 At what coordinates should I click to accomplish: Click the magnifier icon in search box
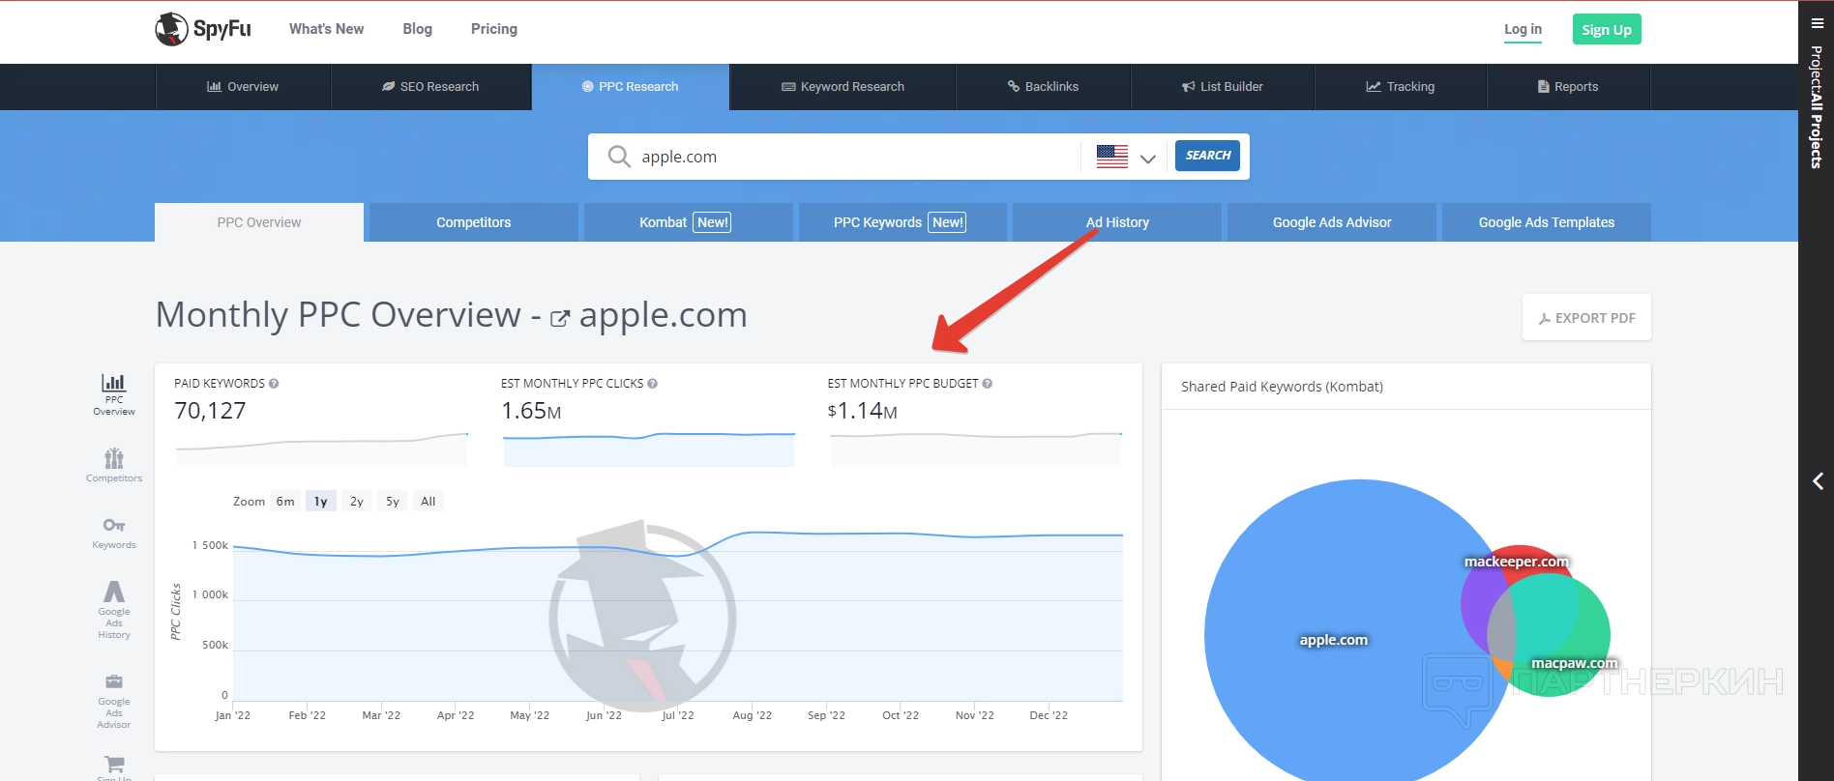point(619,157)
